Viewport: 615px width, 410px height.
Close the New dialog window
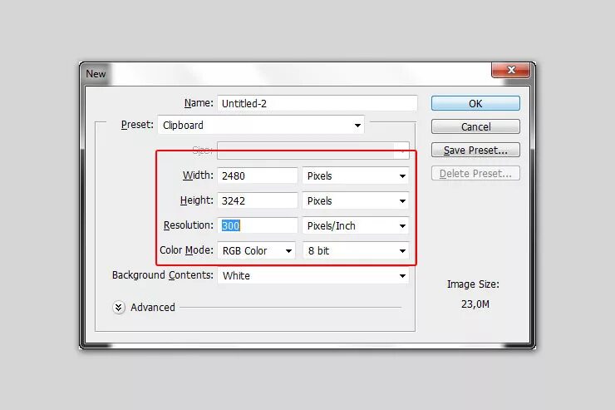point(510,70)
